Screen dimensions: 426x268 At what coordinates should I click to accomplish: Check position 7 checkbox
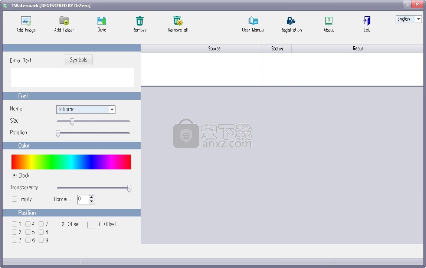pyautogui.click(x=41, y=224)
